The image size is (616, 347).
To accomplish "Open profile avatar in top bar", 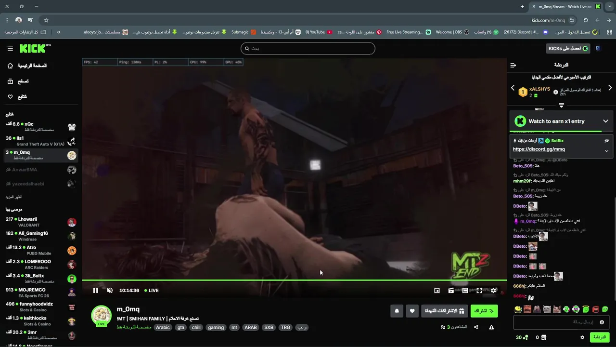I will click(598, 49).
